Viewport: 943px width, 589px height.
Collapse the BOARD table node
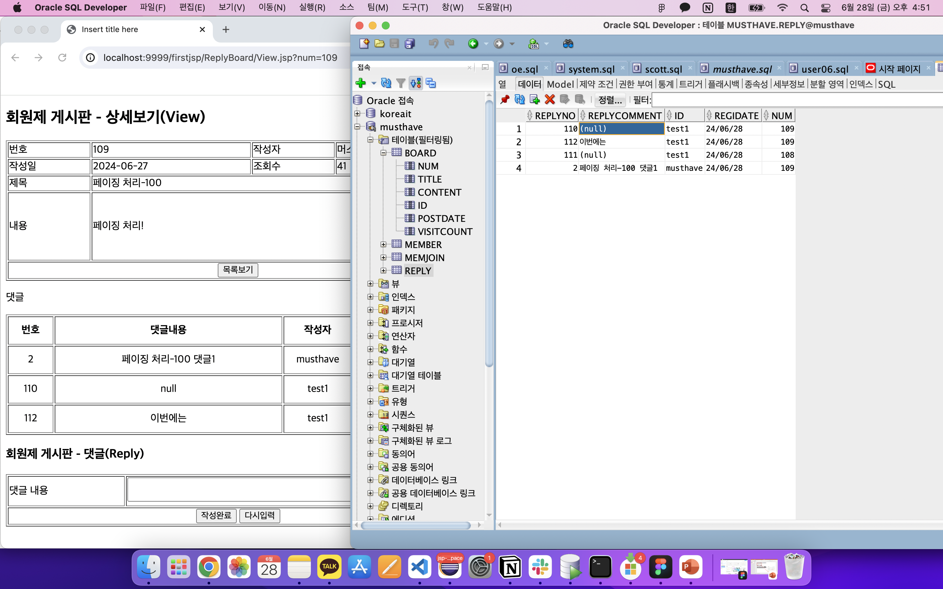(x=383, y=153)
